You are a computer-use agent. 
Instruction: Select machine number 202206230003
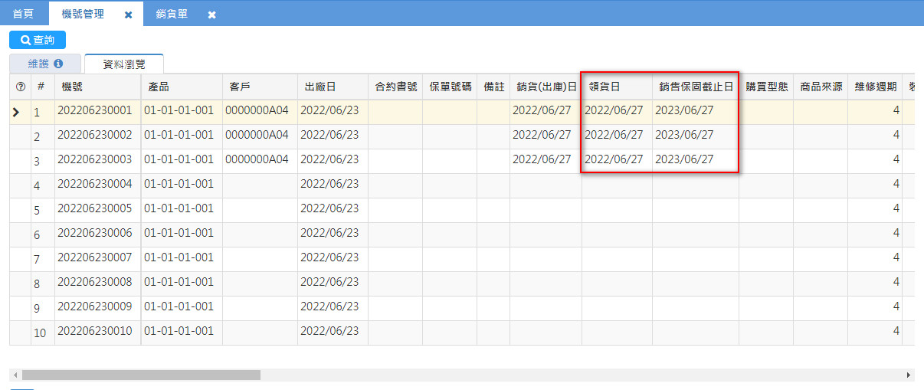pos(94,160)
